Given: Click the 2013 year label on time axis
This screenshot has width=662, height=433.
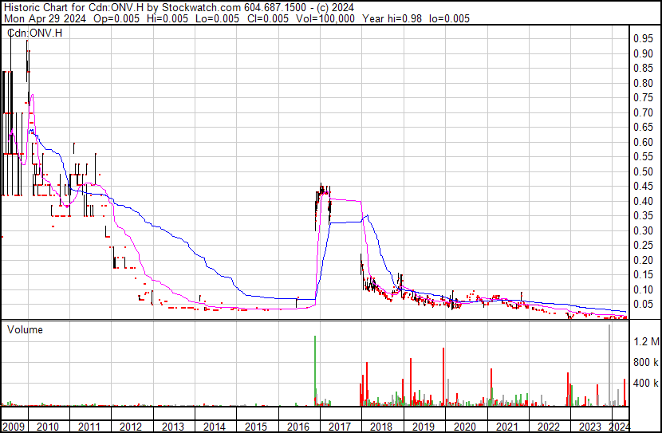Looking at the screenshot, I should (172, 427).
